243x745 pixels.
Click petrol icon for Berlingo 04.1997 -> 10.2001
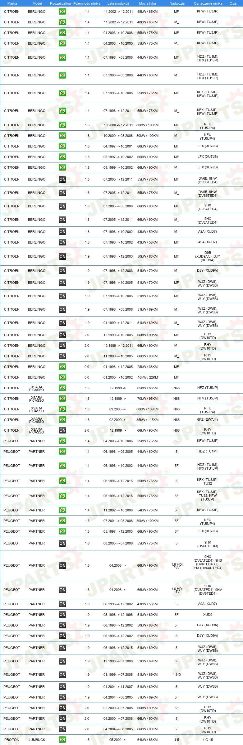click(62, 146)
